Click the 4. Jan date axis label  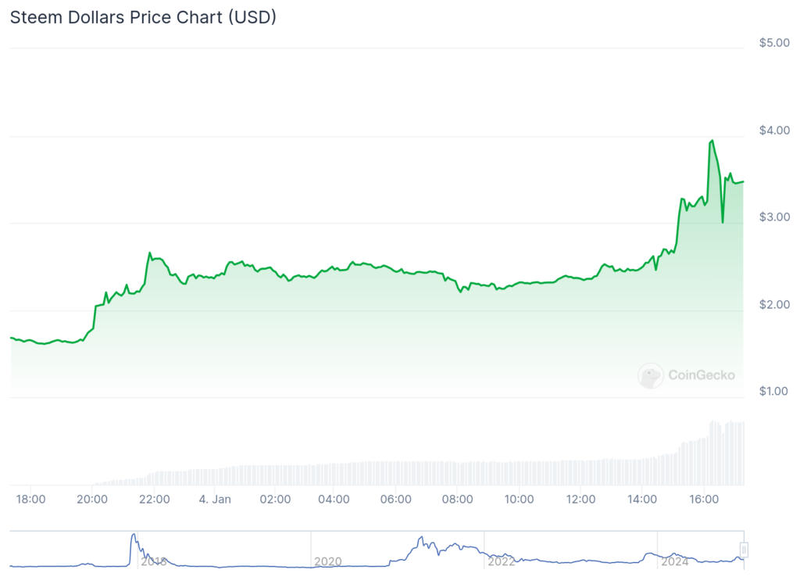click(215, 499)
